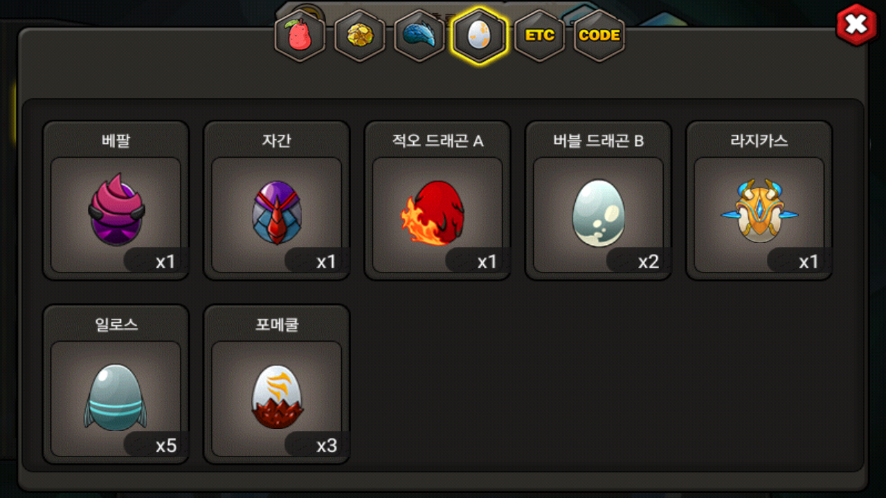
Task: Click the 적오 드래곤 A title label
Action: pyautogui.click(x=437, y=141)
